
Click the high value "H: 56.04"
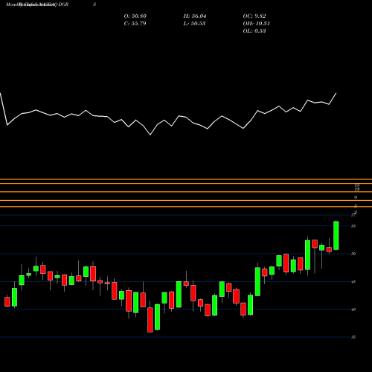click(x=195, y=16)
